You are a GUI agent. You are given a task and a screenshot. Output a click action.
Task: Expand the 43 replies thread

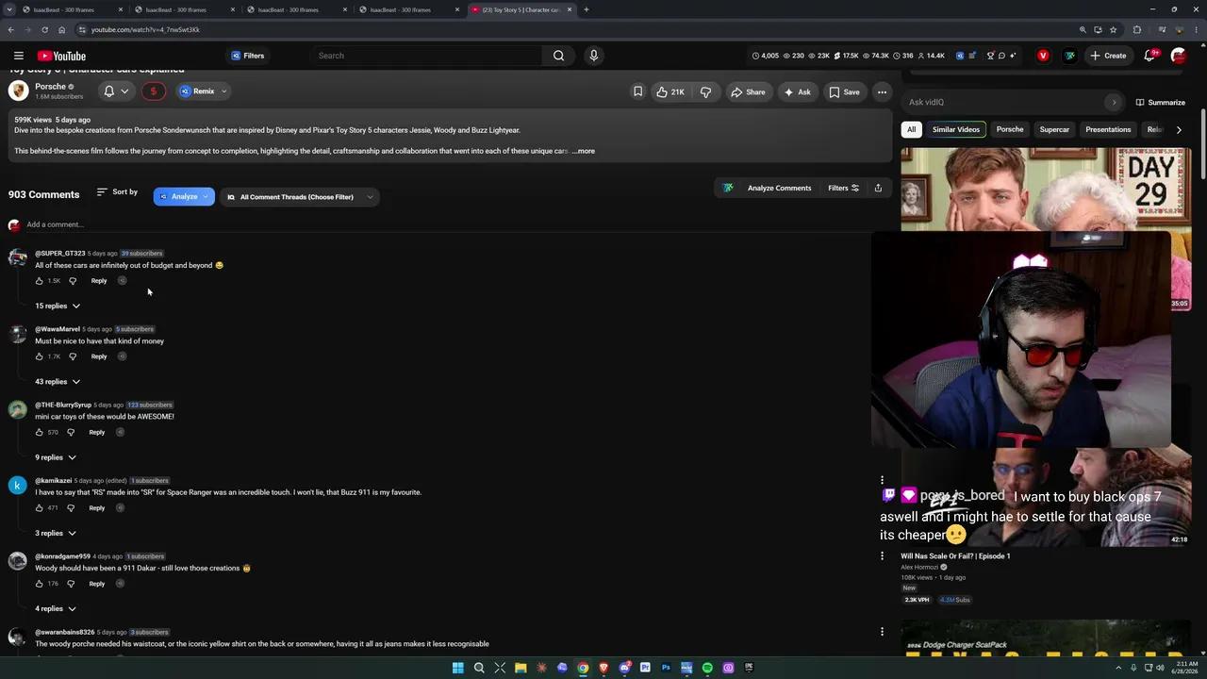pyautogui.click(x=58, y=382)
